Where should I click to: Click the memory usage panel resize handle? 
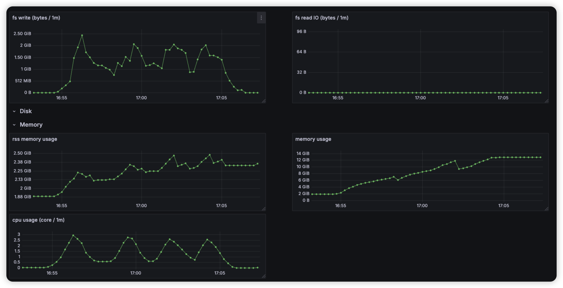[x=546, y=209]
